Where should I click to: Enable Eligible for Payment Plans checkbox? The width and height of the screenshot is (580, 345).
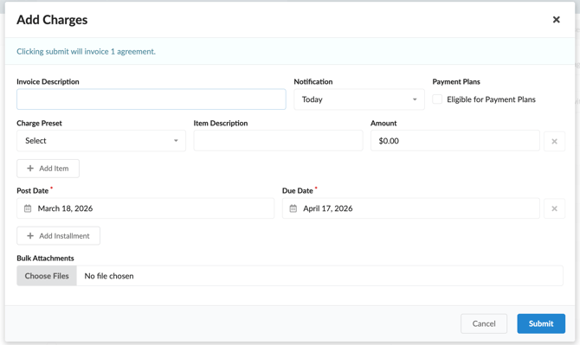[437, 99]
